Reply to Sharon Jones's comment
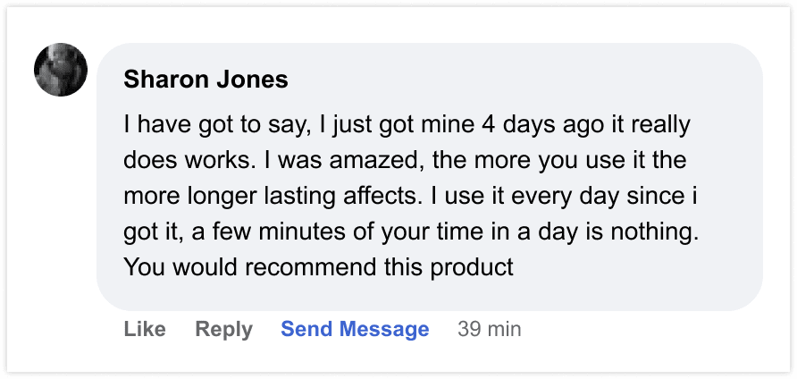Viewport: 797px width, 379px height. (x=223, y=330)
